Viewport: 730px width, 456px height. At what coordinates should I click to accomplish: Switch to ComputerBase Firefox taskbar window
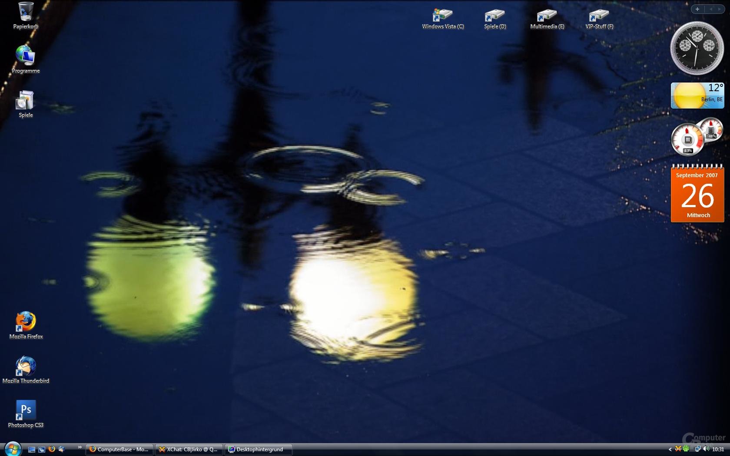point(119,449)
